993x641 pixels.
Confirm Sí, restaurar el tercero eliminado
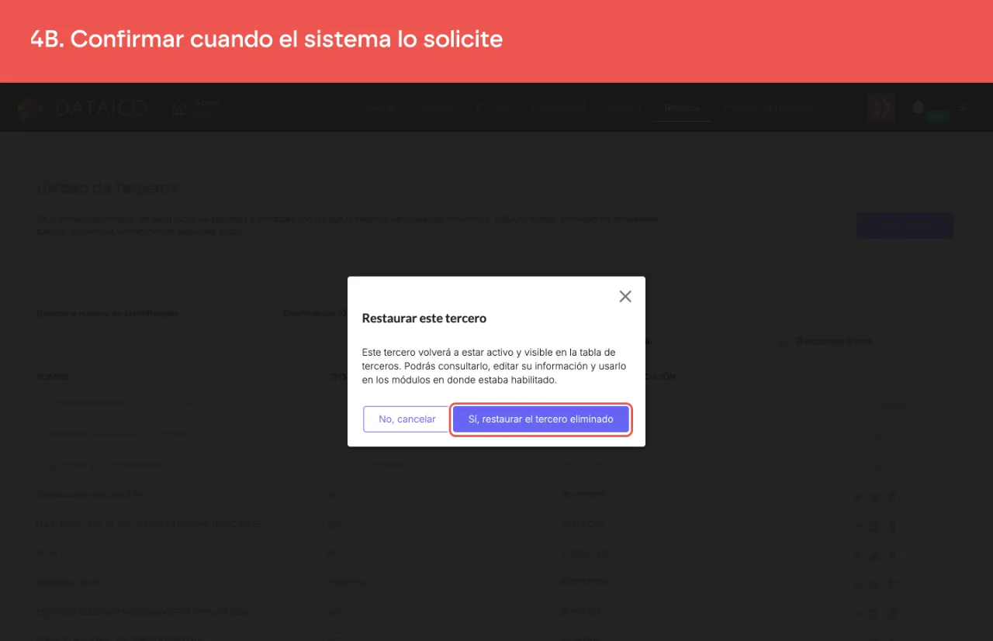point(541,419)
